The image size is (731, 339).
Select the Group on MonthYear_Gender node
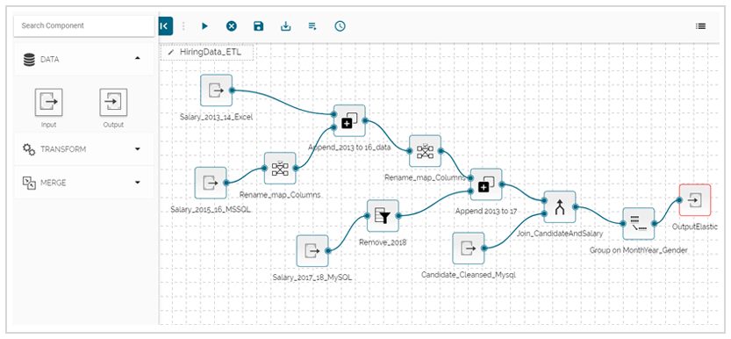pyautogui.click(x=639, y=224)
